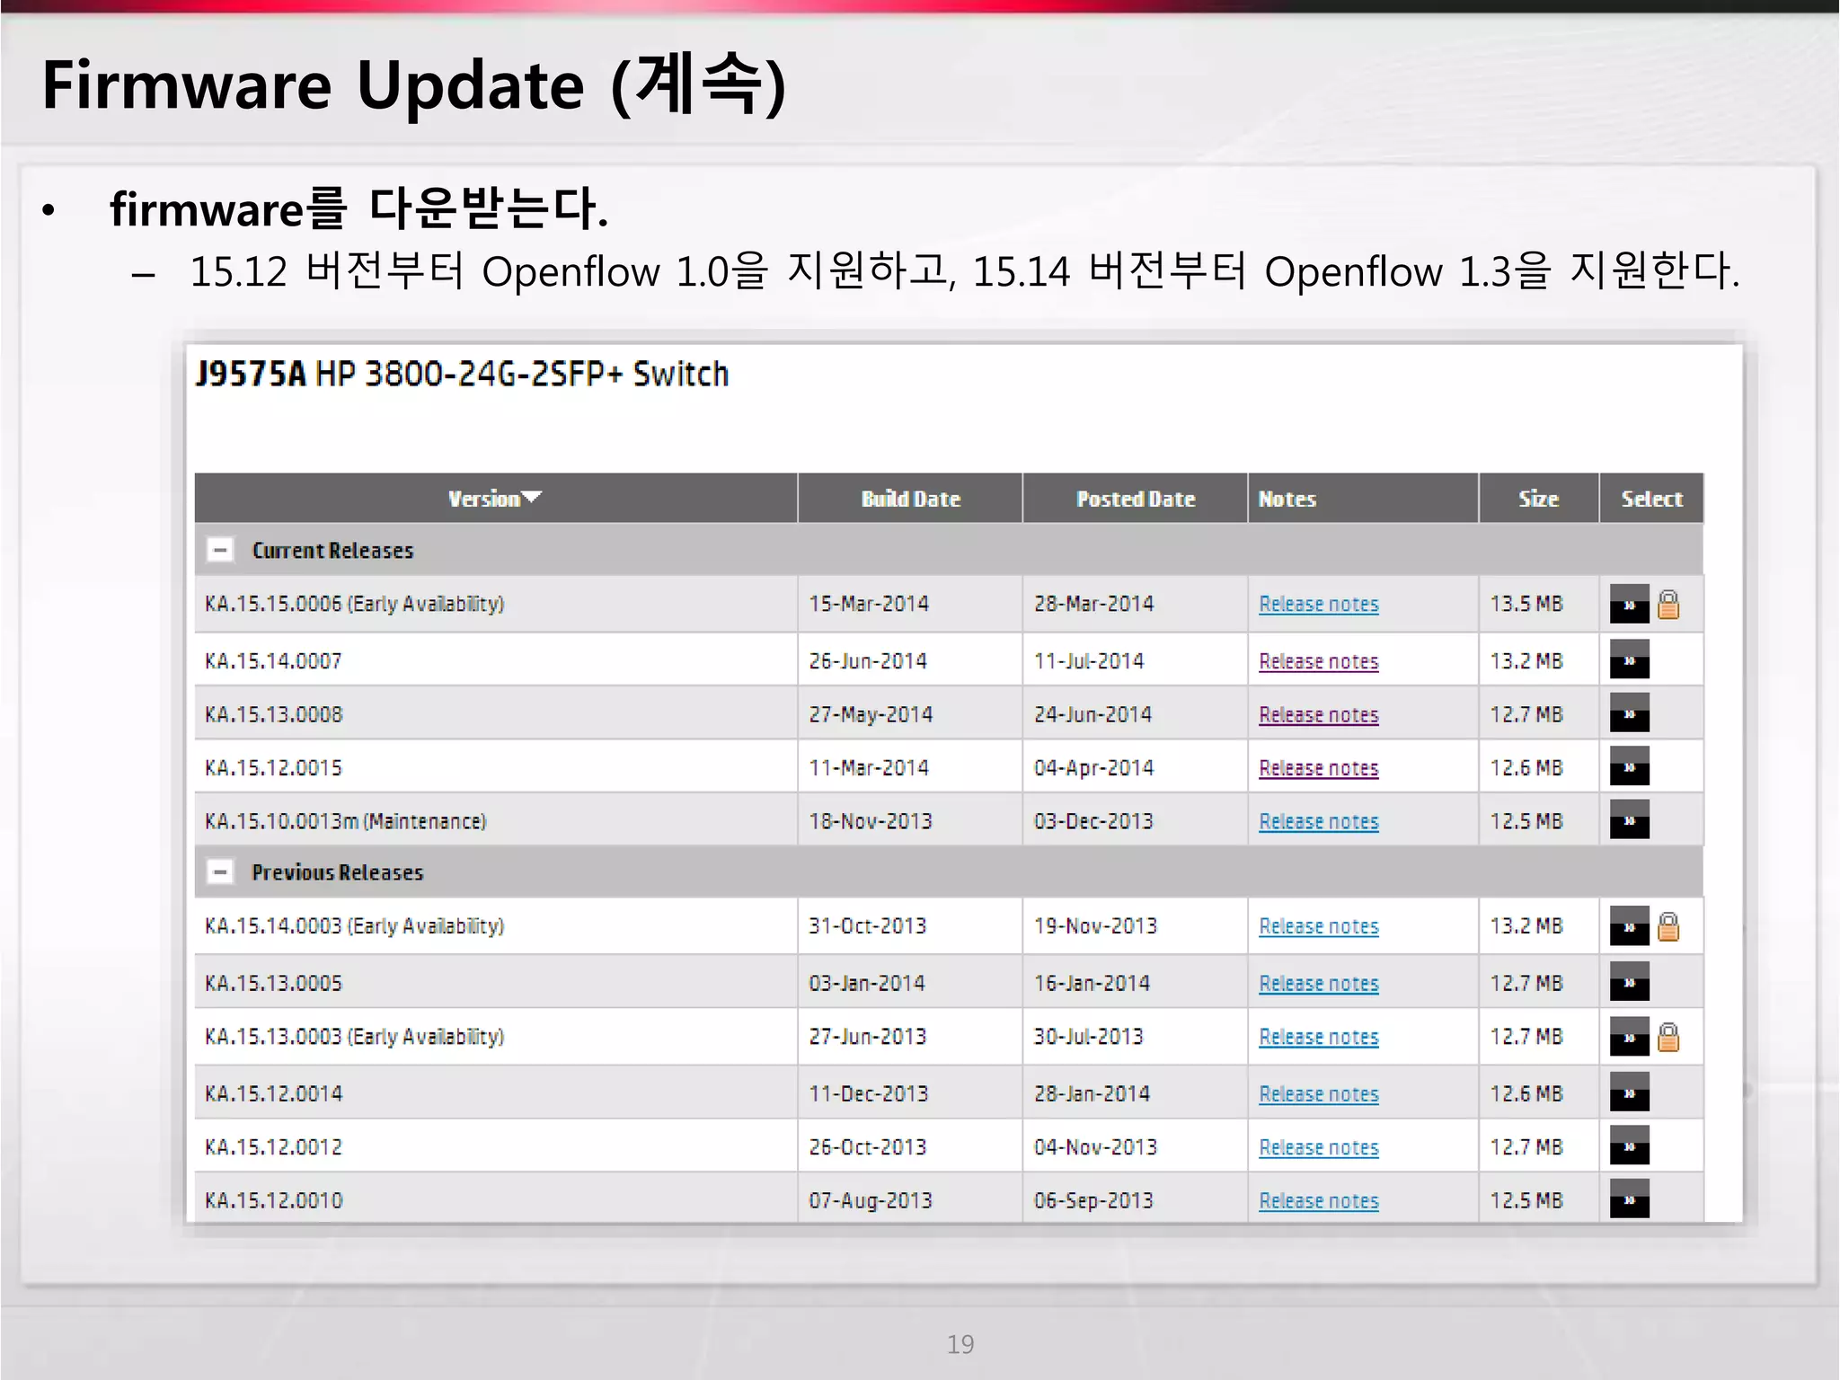Click version text KA.15.12.0015

(273, 767)
